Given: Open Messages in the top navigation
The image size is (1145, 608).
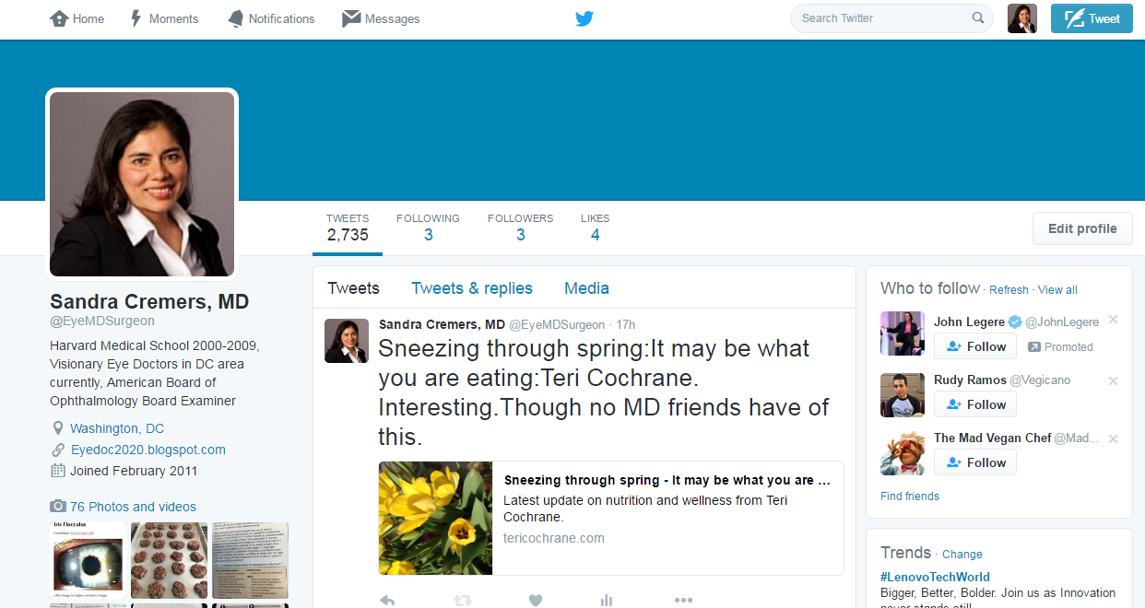Looking at the screenshot, I should point(381,18).
